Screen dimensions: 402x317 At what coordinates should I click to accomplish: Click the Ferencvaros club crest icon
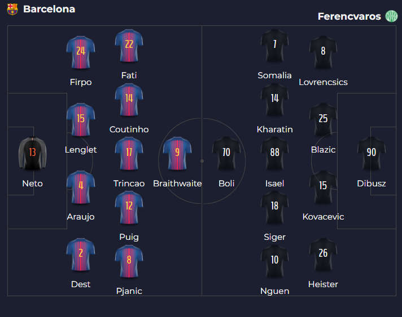tap(391, 16)
